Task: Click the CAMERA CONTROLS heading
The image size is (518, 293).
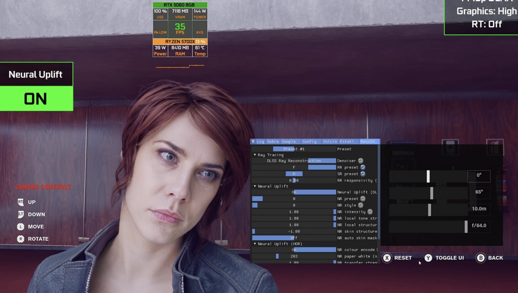Action: click(x=43, y=187)
